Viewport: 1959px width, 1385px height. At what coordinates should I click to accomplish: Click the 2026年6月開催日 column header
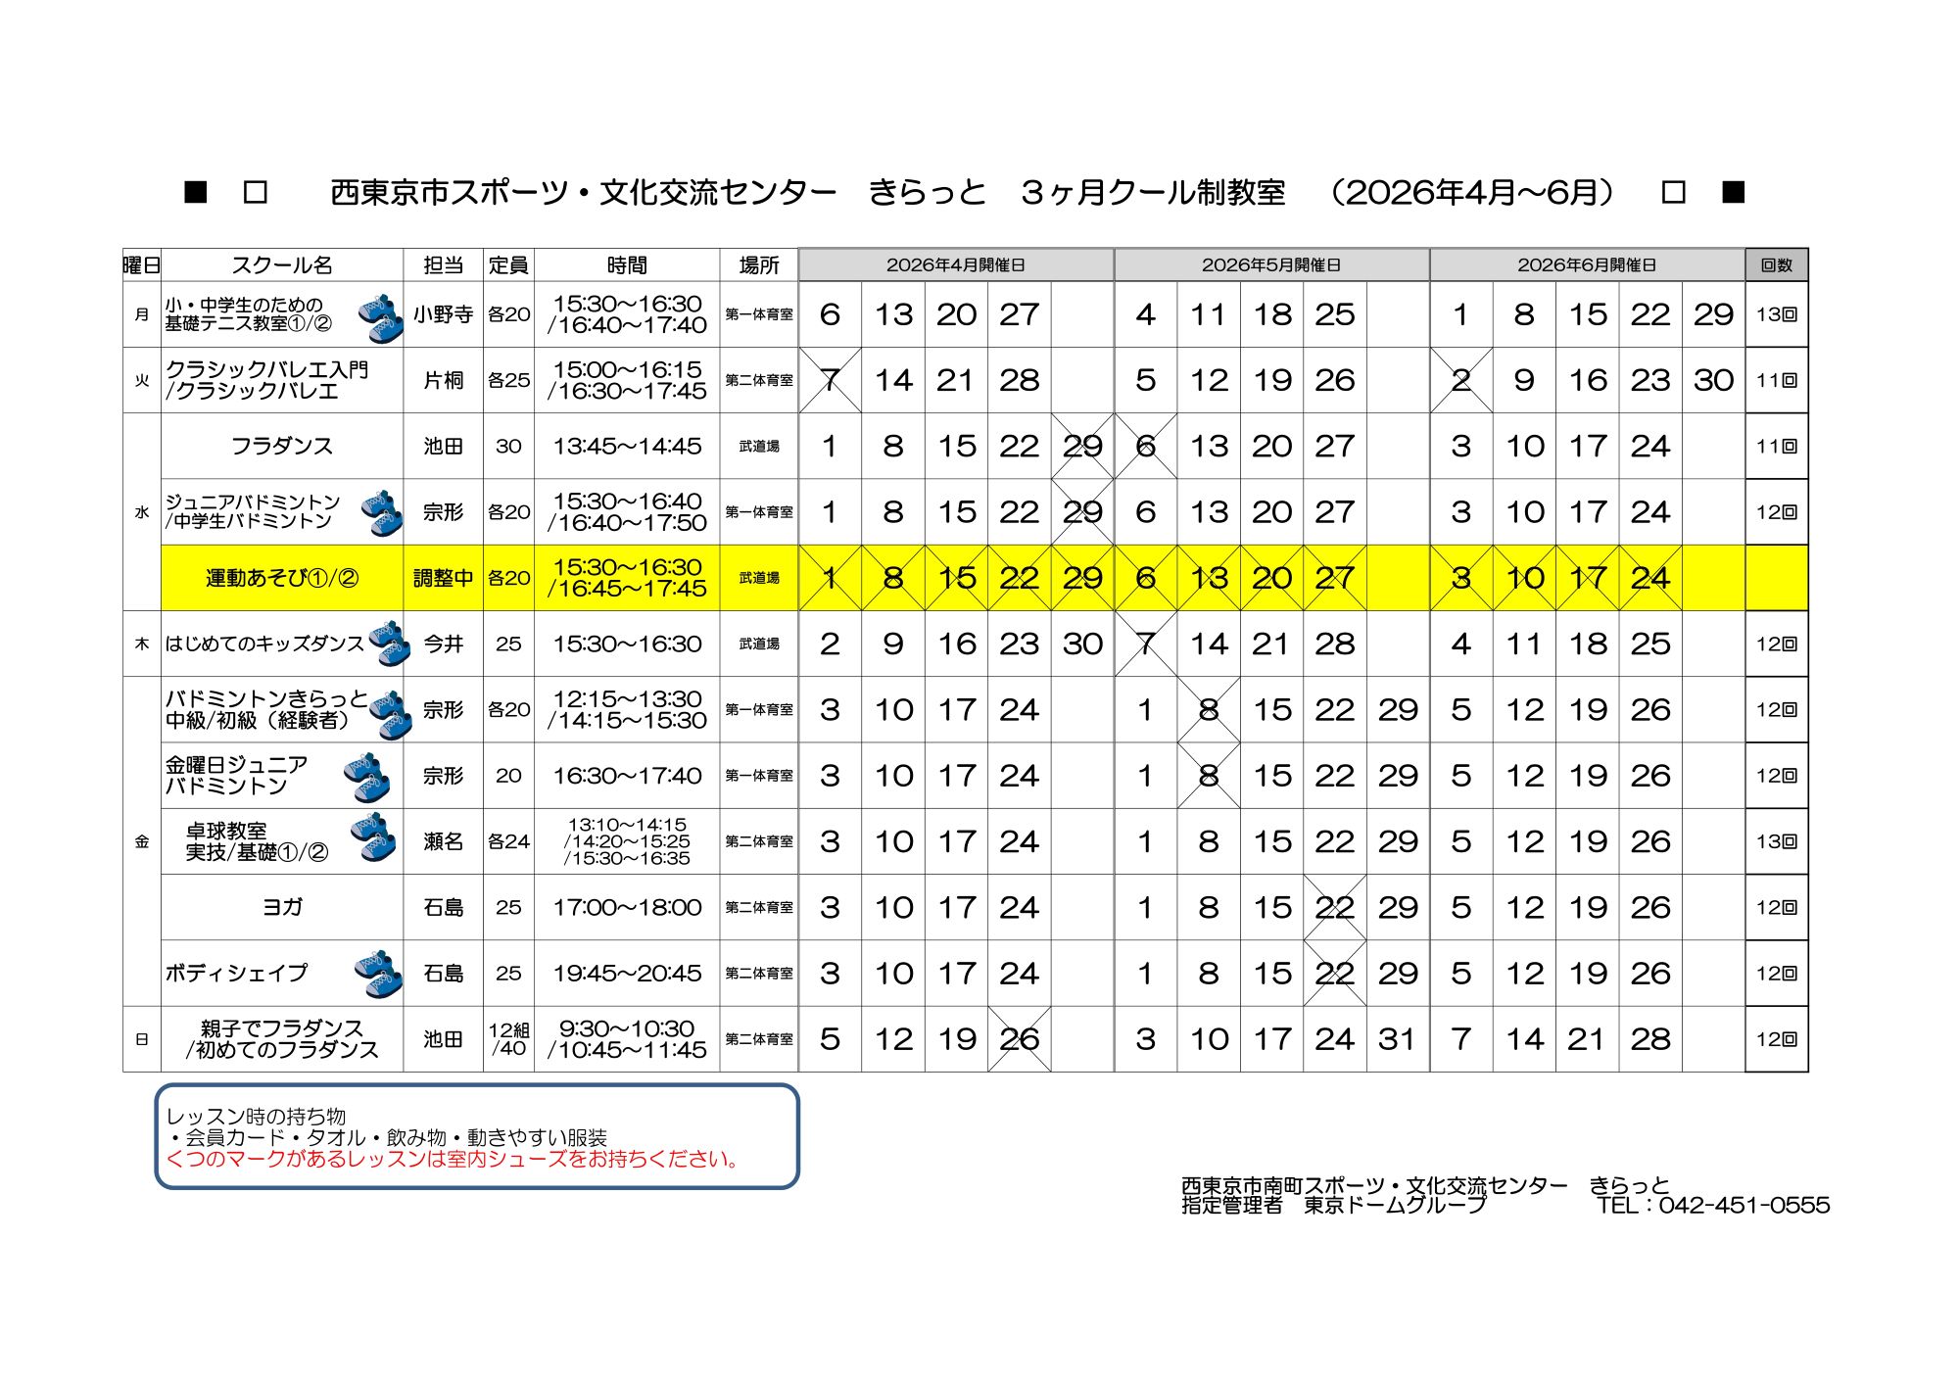pyautogui.click(x=1586, y=265)
